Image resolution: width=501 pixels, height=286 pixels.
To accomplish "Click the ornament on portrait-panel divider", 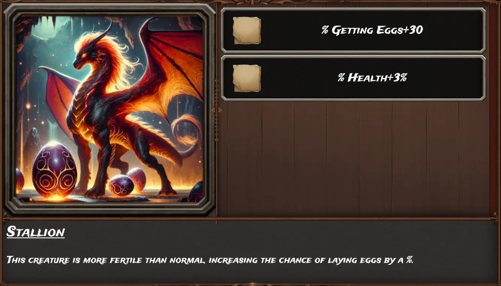I will [216, 110].
